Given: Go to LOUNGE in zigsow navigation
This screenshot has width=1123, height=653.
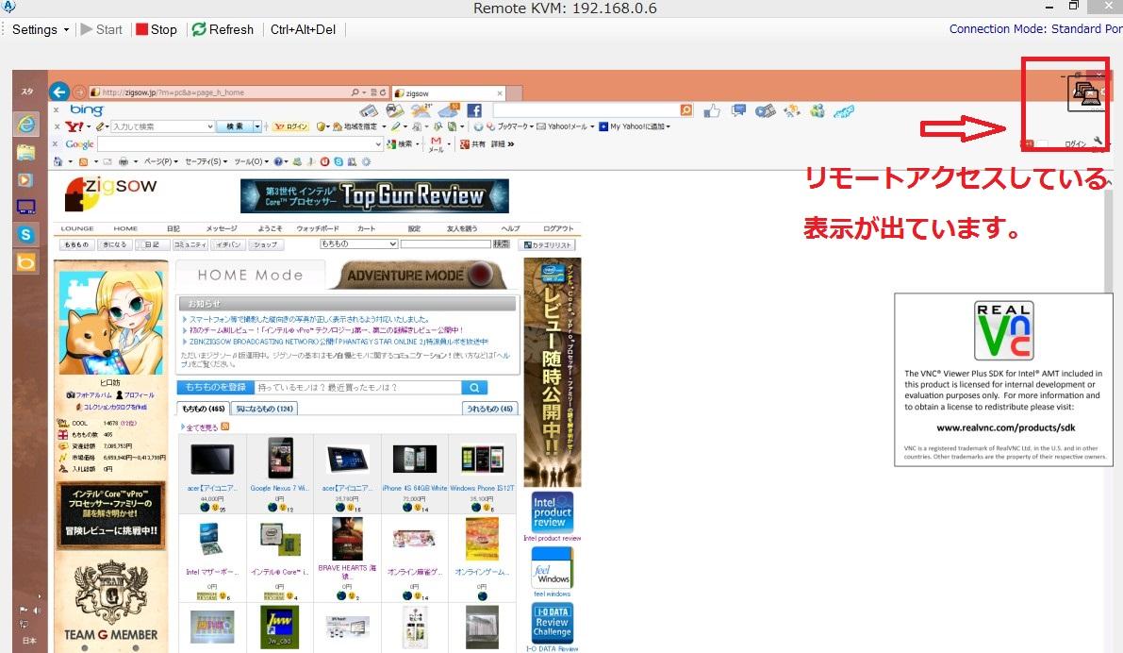Looking at the screenshot, I should click(77, 228).
